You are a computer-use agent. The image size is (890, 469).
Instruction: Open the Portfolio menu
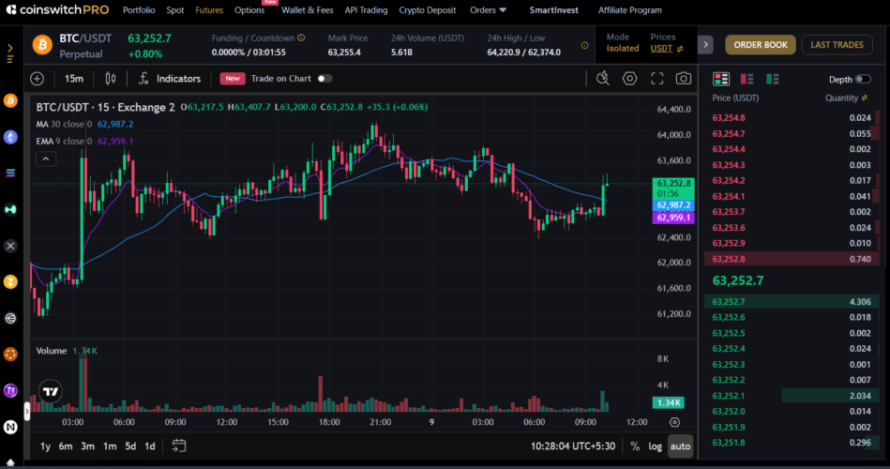coord(139,10)
